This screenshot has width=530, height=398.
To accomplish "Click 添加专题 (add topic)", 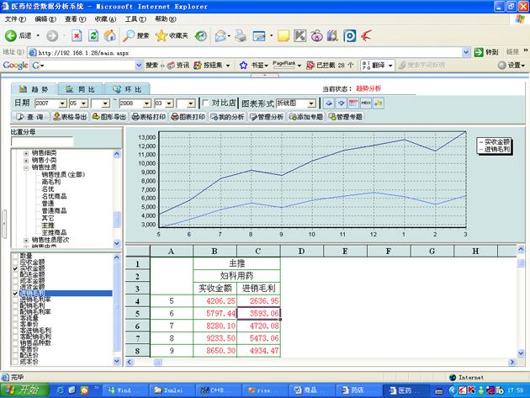I will (x=306, y=117).
